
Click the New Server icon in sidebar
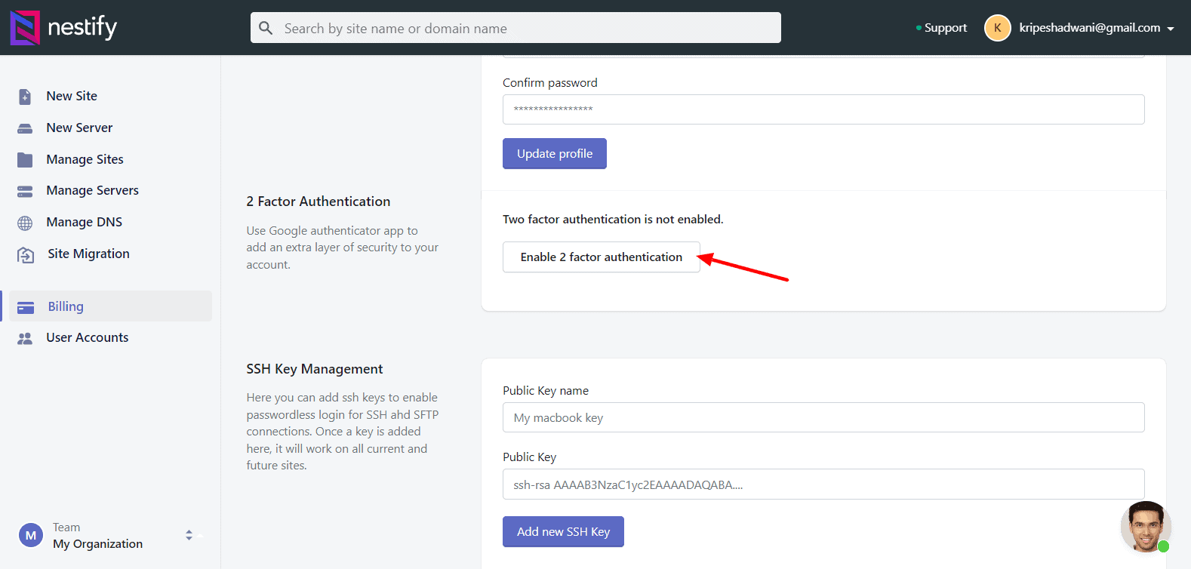pyautogui.click(x=25, y=128)
